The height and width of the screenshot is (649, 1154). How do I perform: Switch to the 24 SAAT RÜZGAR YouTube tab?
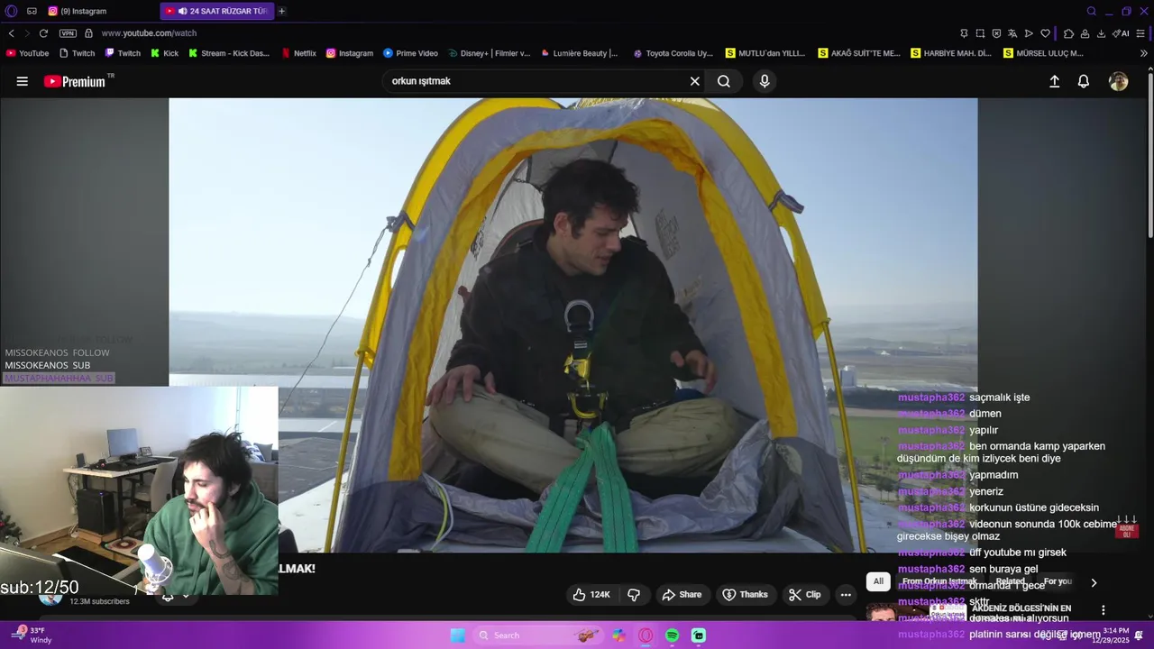216,11
